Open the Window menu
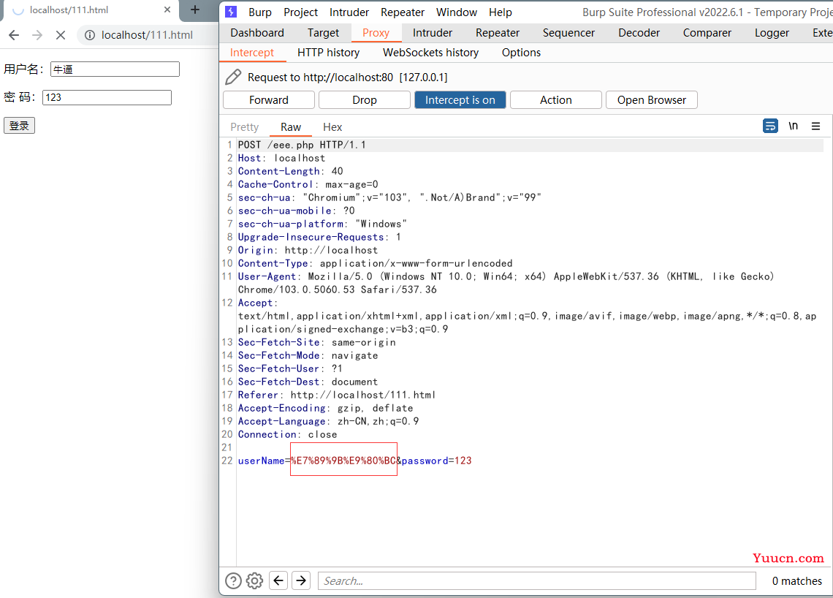The width and height of the screenshot is (833, 598). [x=457, y=12]
